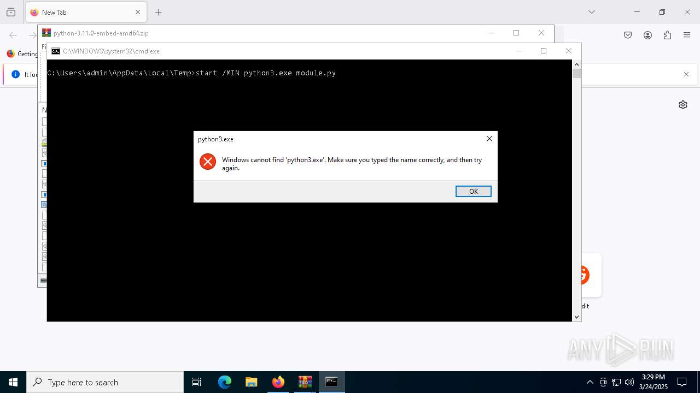Open Firefox view recent browsing icon
The height and width of the screenshot is (393, 700).
(11, 12)
